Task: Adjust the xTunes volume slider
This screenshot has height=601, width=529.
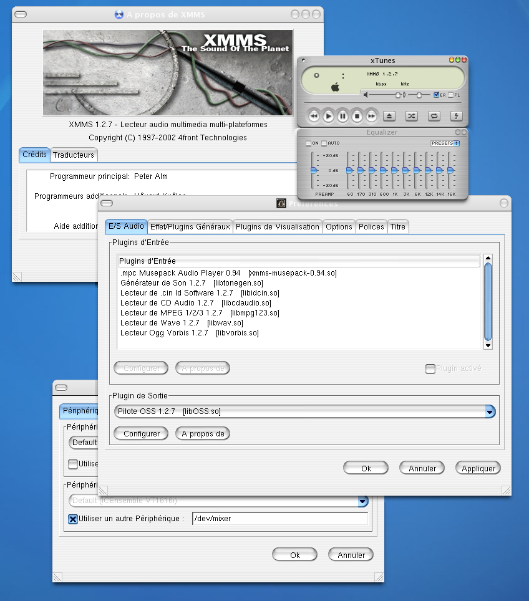Action: pos(398,95)
